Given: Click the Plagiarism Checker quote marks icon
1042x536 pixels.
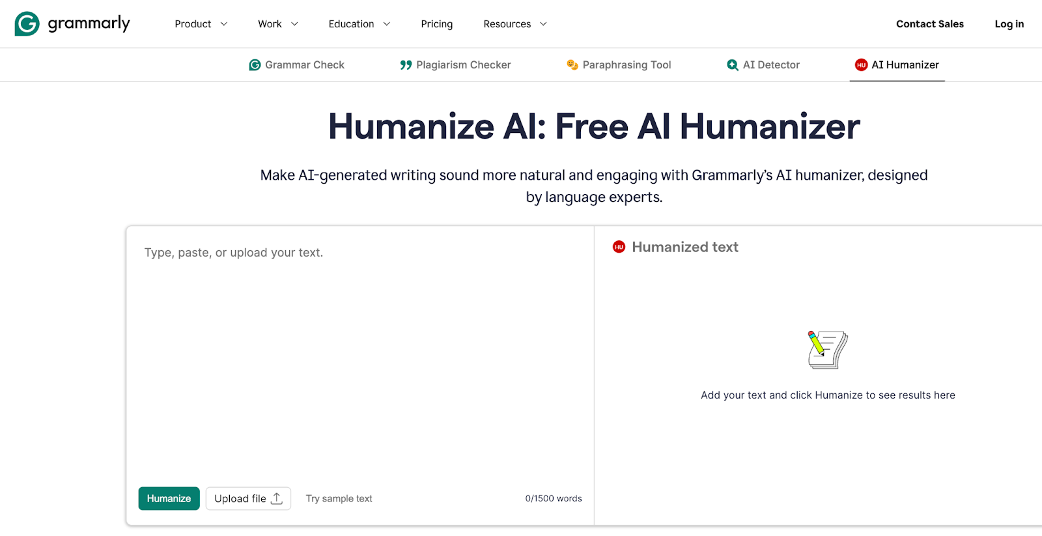Looking at the screenshot, I should pyautogui.click(x=406, y=65).
